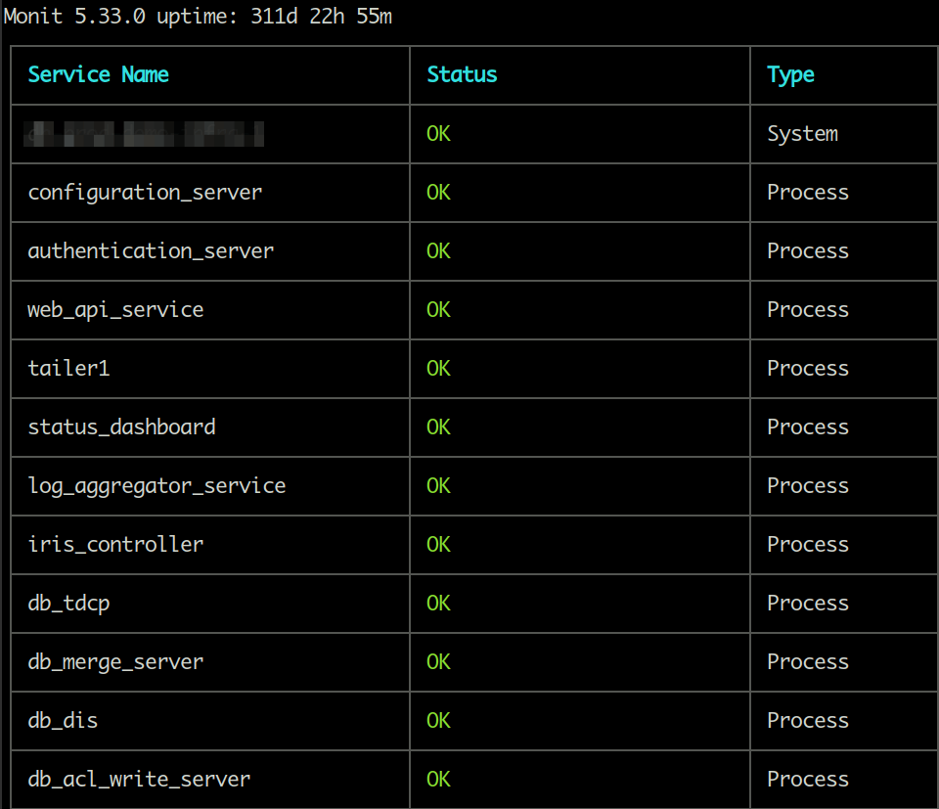Screen dimensions: 939x809
Task: Open the db_merge_server service
Action: [x=115, y=662]
